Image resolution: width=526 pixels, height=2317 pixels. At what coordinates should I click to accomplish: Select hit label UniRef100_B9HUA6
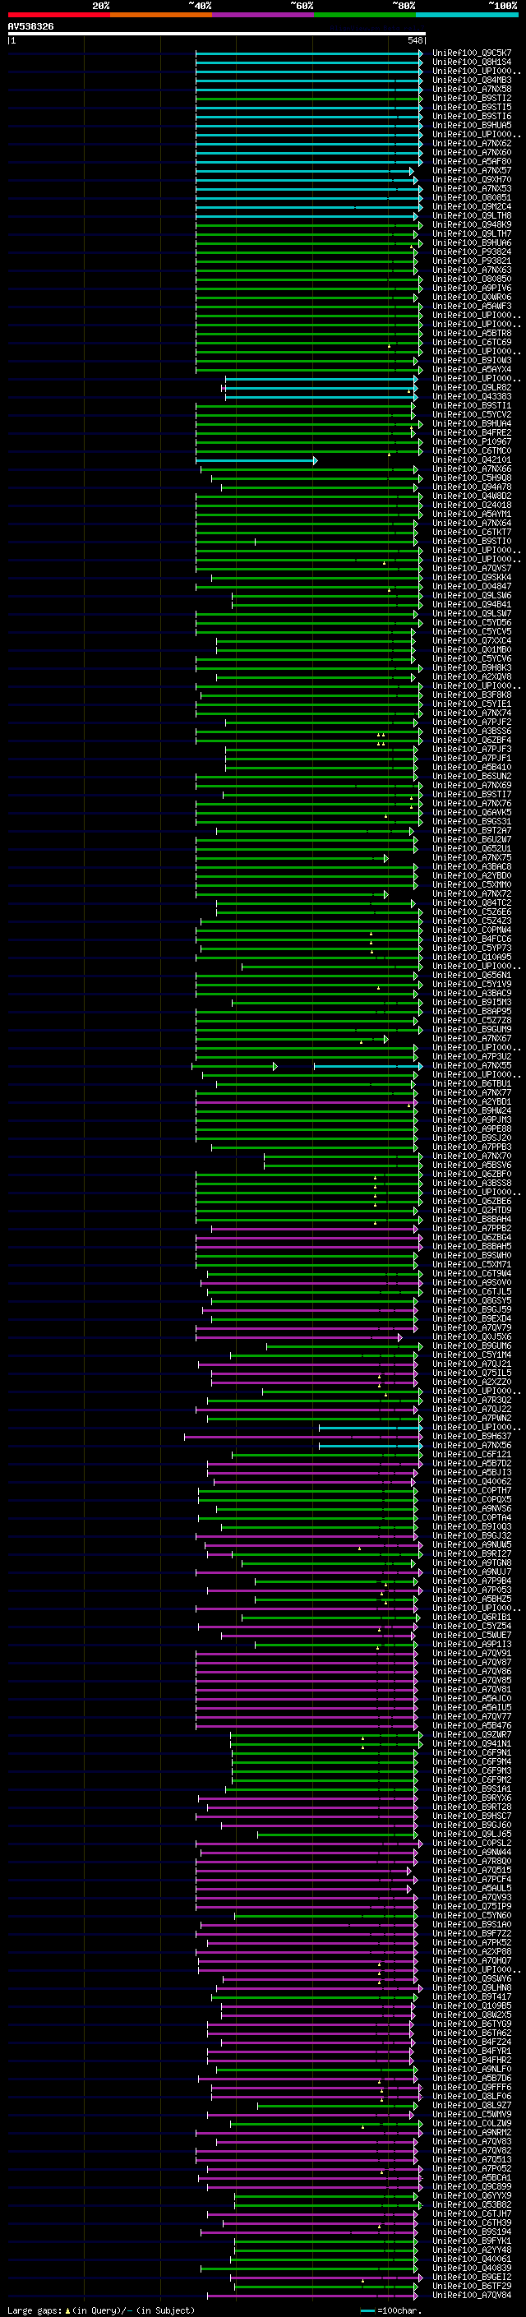pyautogui.click(x=472, y=242)
